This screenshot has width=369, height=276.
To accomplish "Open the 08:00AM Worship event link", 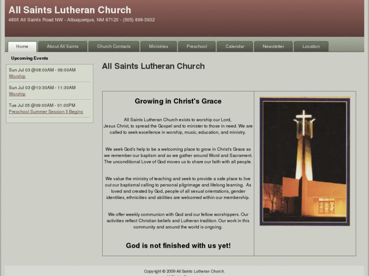I will tap(17, 76).
